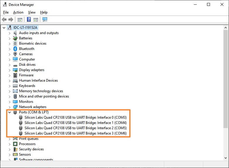The image size is (229, 168).
Task: Click the Bluetooth device category icon
Action: (x=16, y=49)
